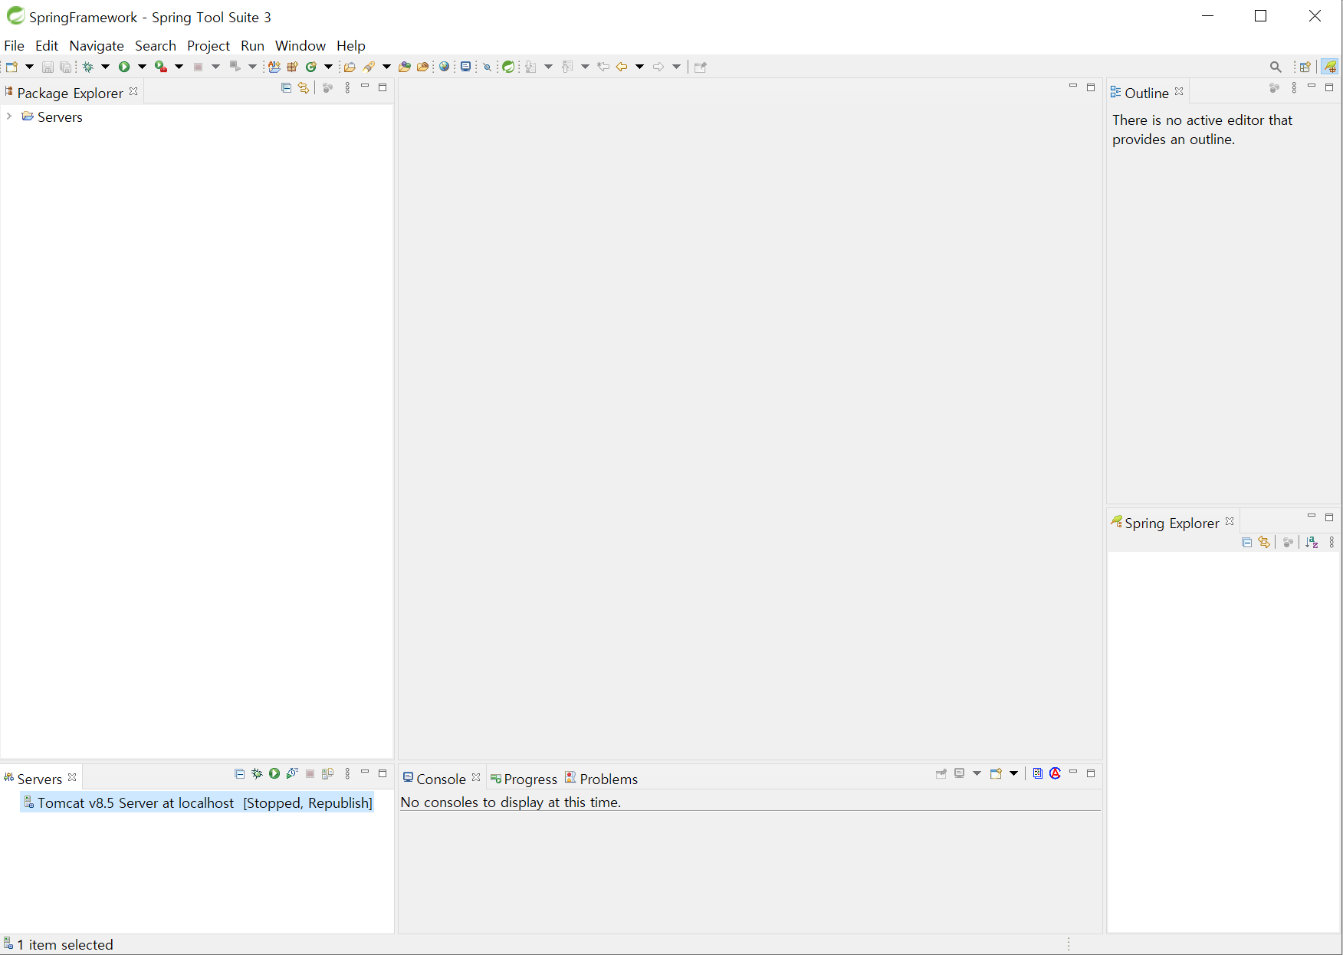Open the Back history dropdown arrow
This screenshot has width=1343, height=955.
[x=639, y=67]
